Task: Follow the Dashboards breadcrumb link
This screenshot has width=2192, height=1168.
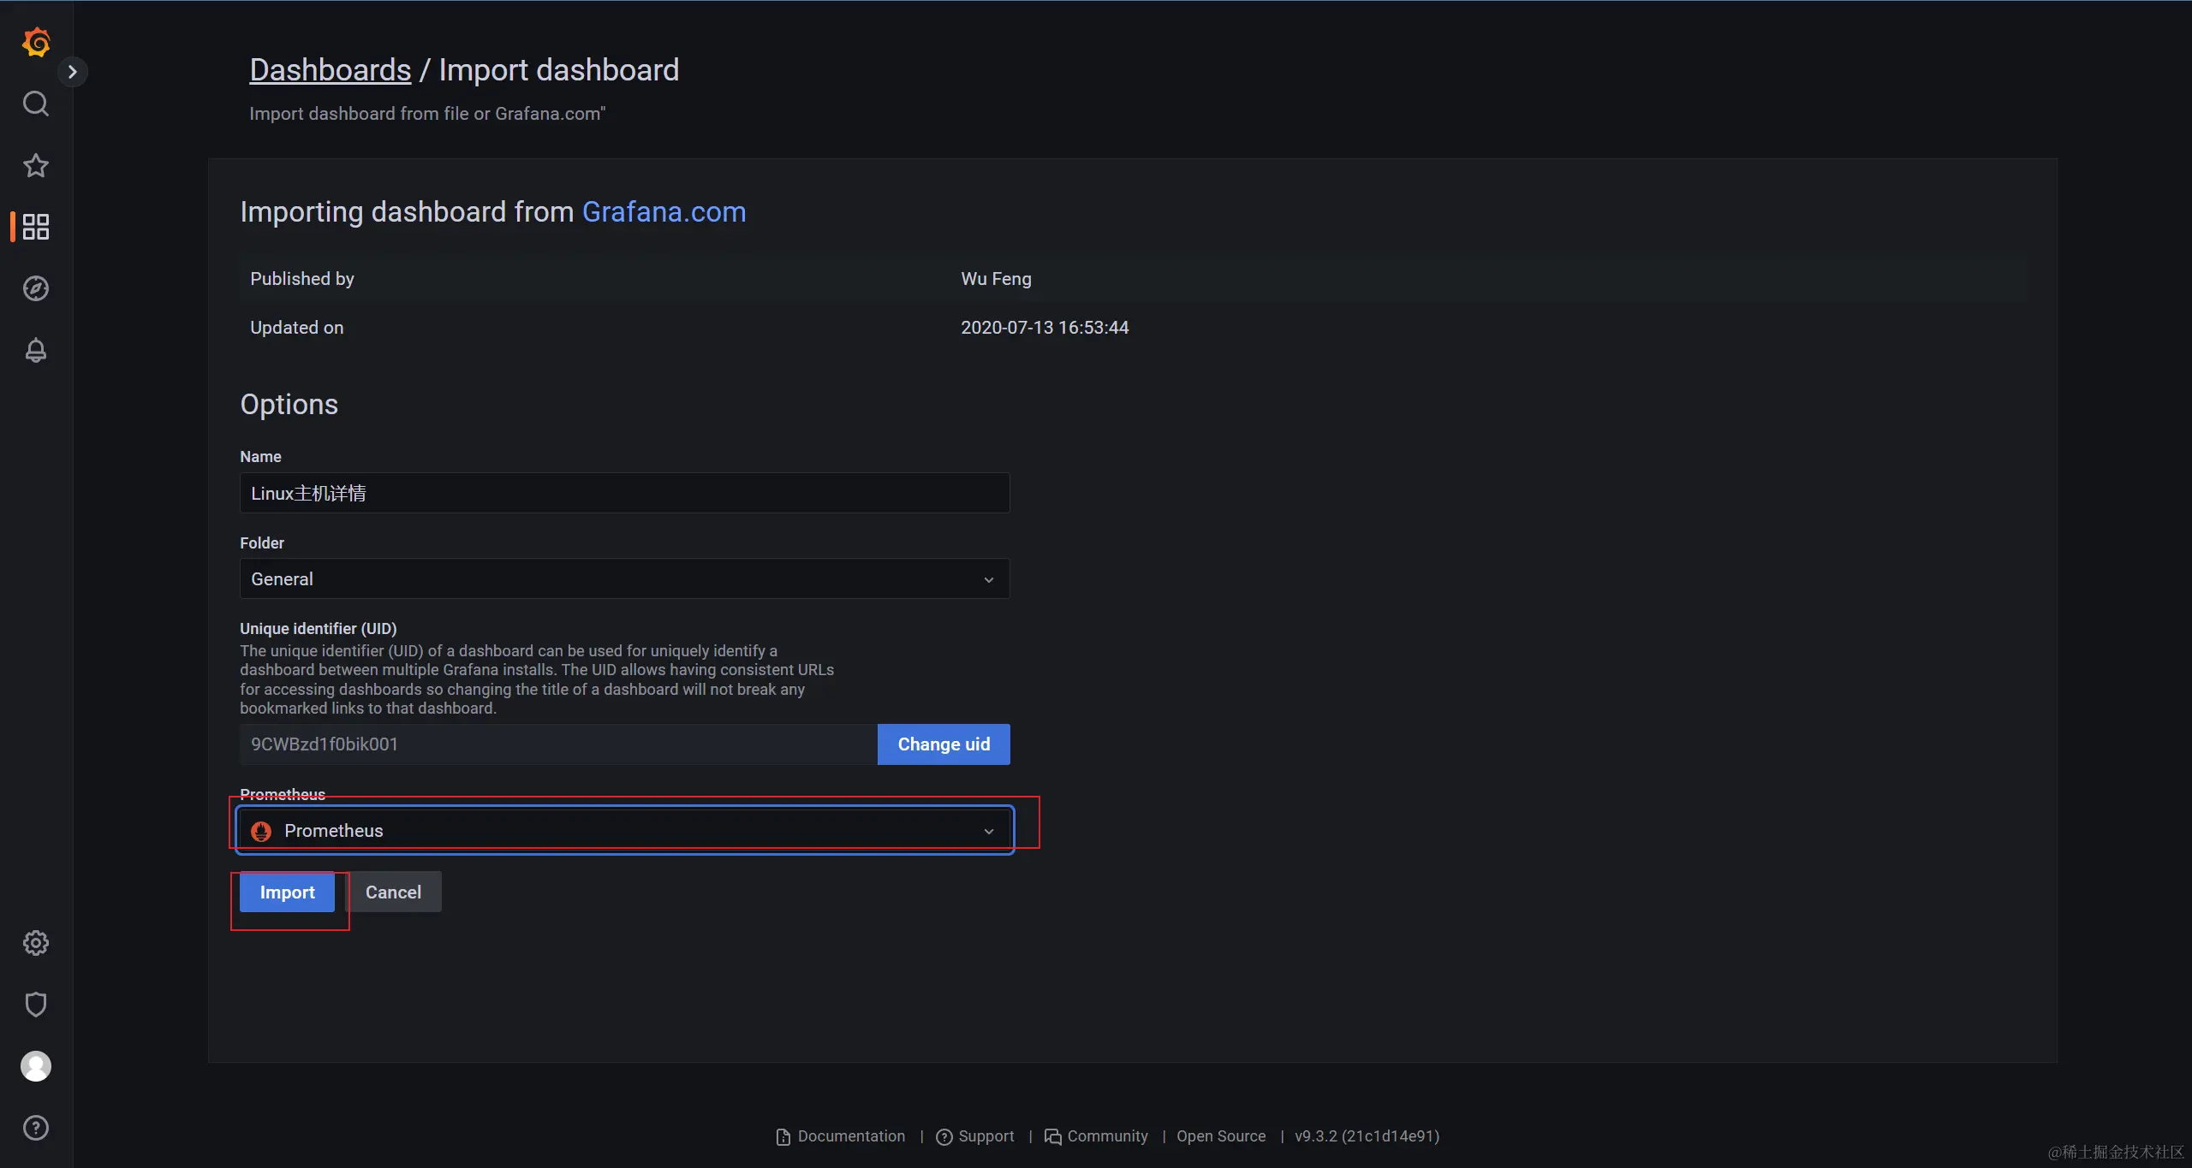Action: point(330,70)
